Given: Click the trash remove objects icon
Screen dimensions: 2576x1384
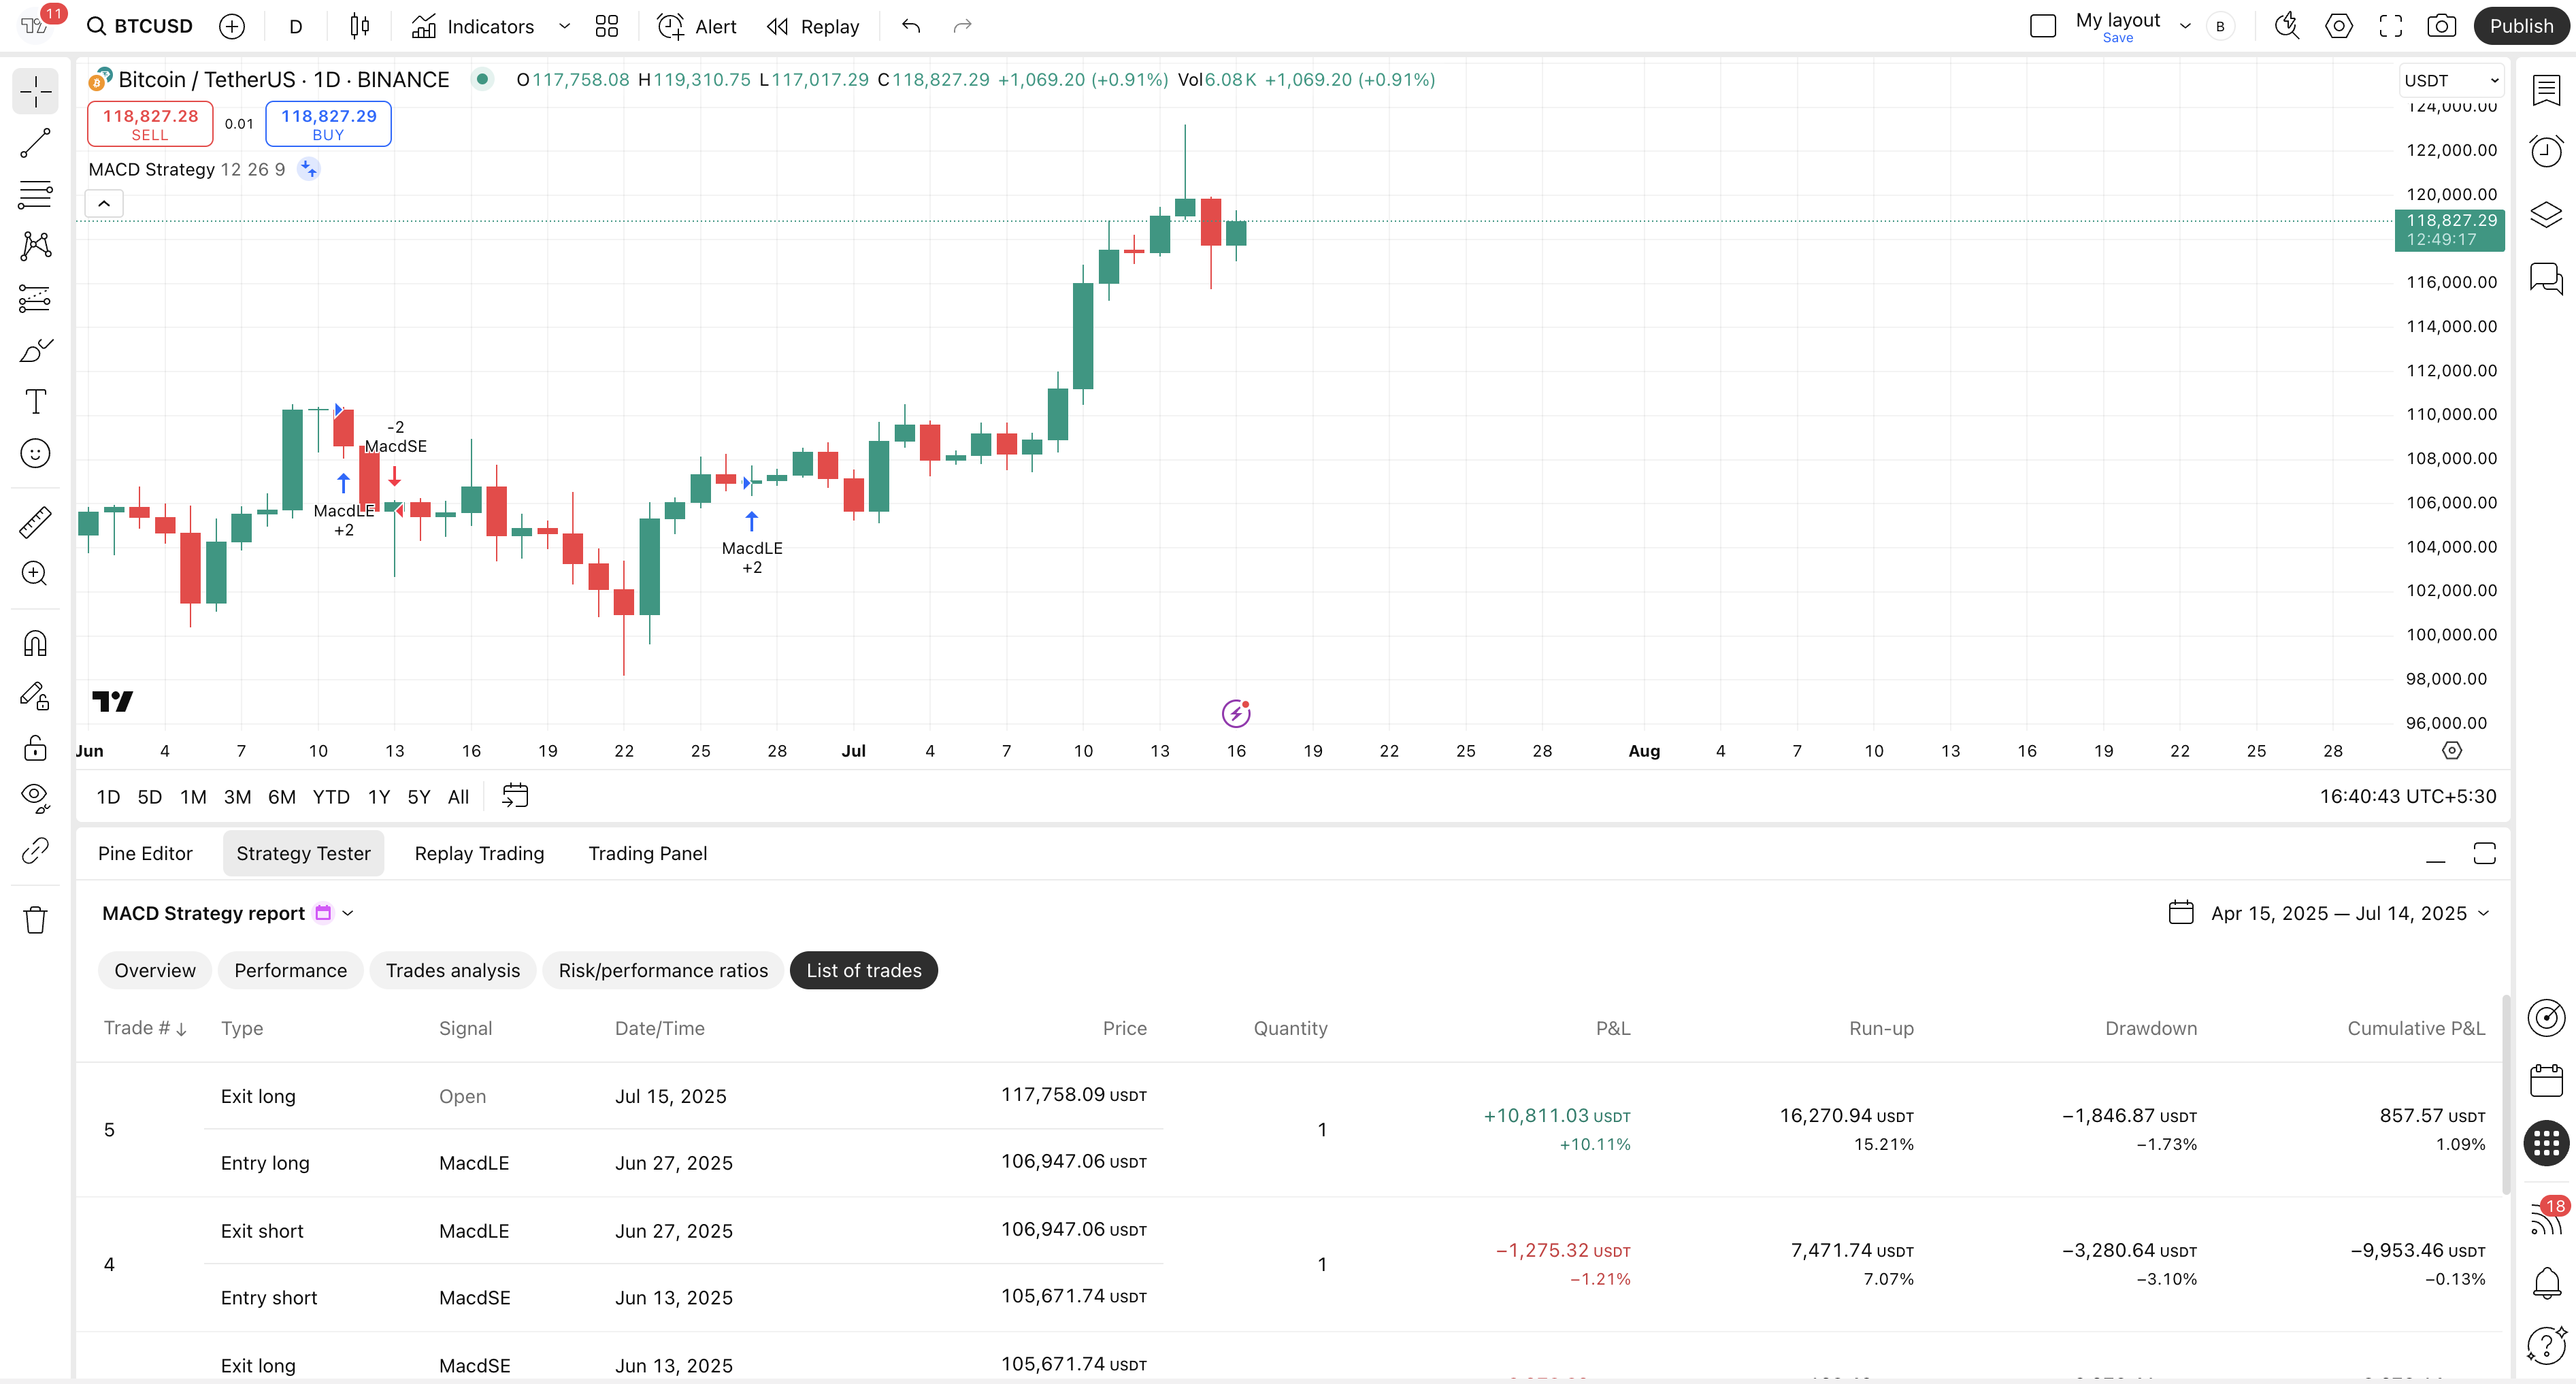Looking at the screenshot, I should click(x=35, y=919).
